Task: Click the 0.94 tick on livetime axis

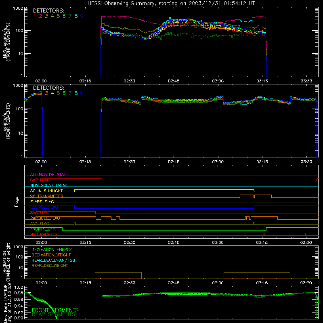Action: [19, 306]
